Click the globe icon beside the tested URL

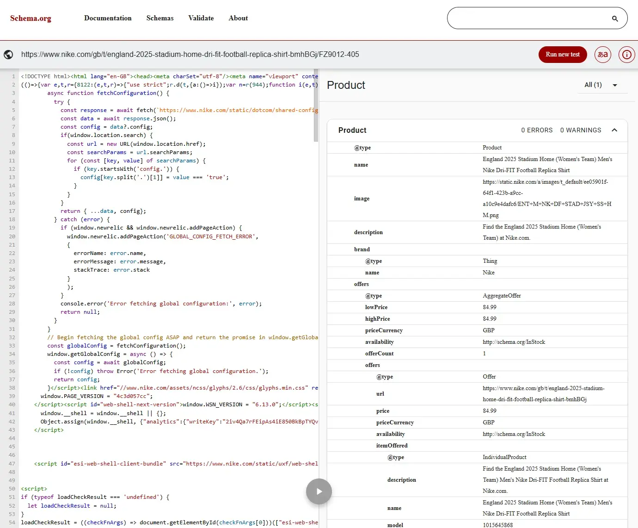click(x=8, y=54)
